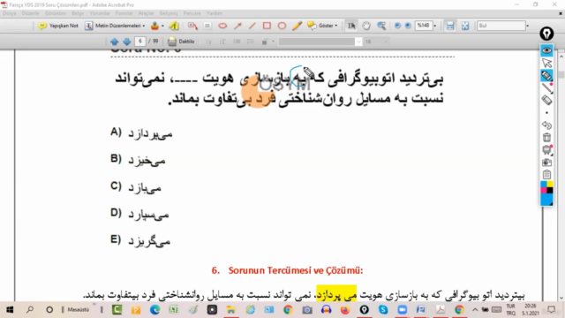Open the Göster show comments dropdown

point(322,26)
